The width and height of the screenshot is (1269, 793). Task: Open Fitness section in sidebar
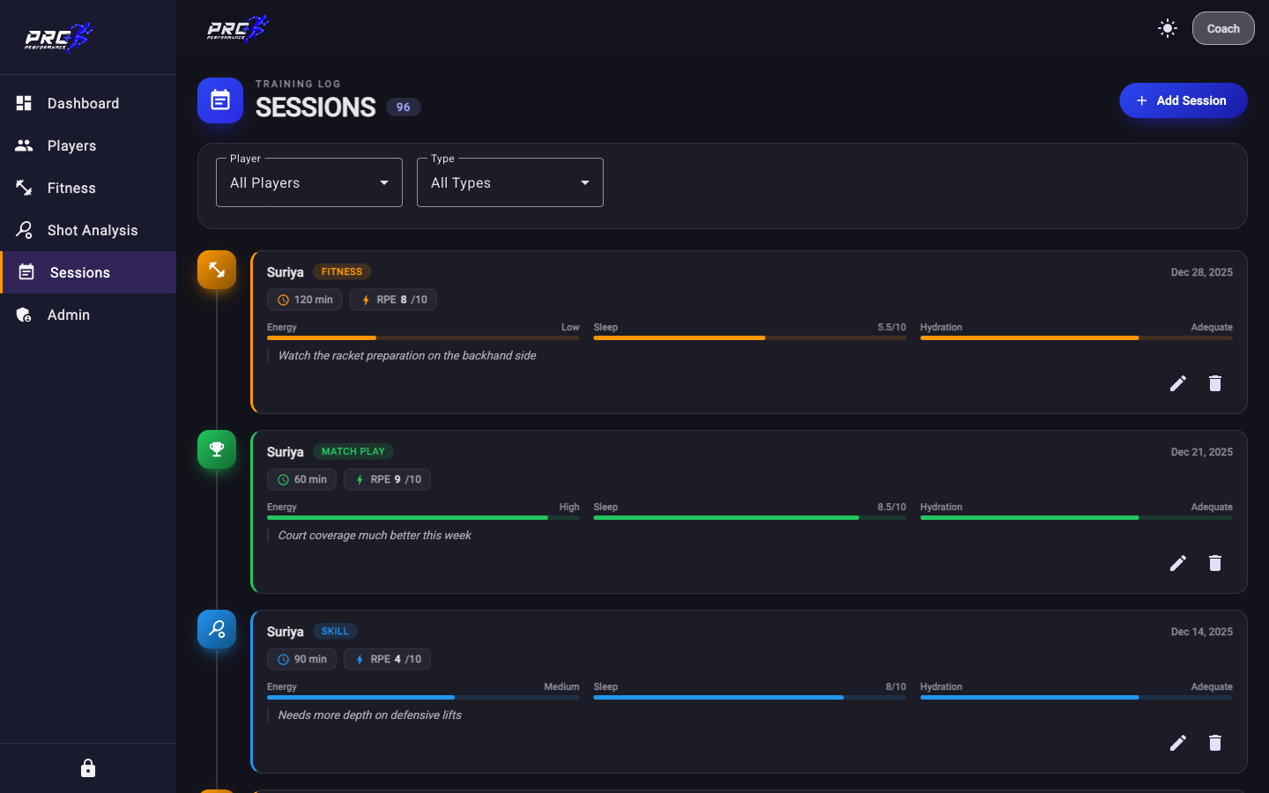click(x=88, y=188)
